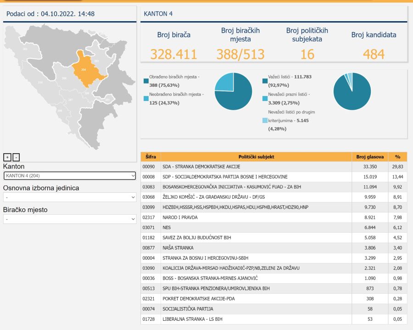
Task: Click the map zoom out (-) button
Action: [16, 157]
